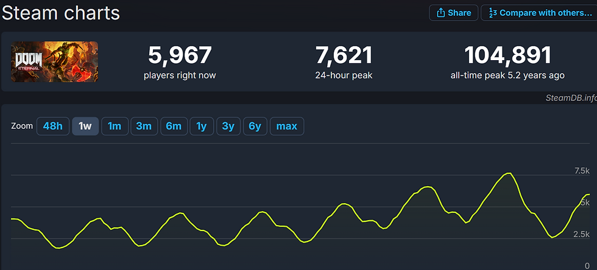This screenshot has height=270, width=597.
Task: Click the Steam charts heading
Action: [61, 13]
